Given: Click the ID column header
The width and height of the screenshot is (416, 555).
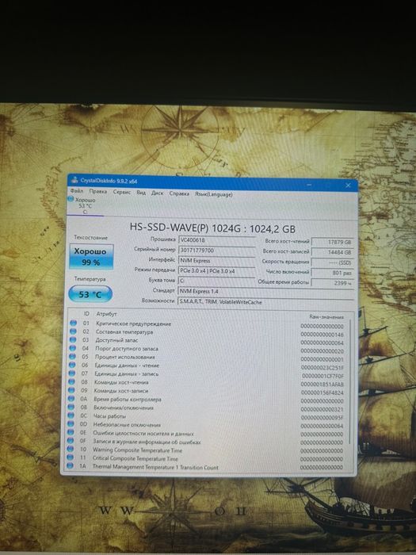Looking at the screenshot, I should pos(86,314).
